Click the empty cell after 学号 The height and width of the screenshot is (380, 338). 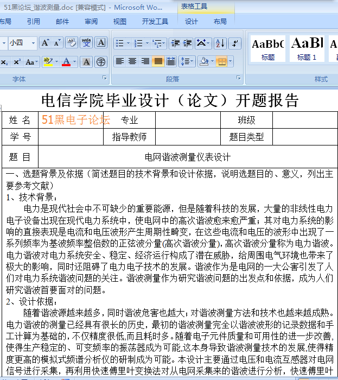pyautogui.click(x=71, y=137)
